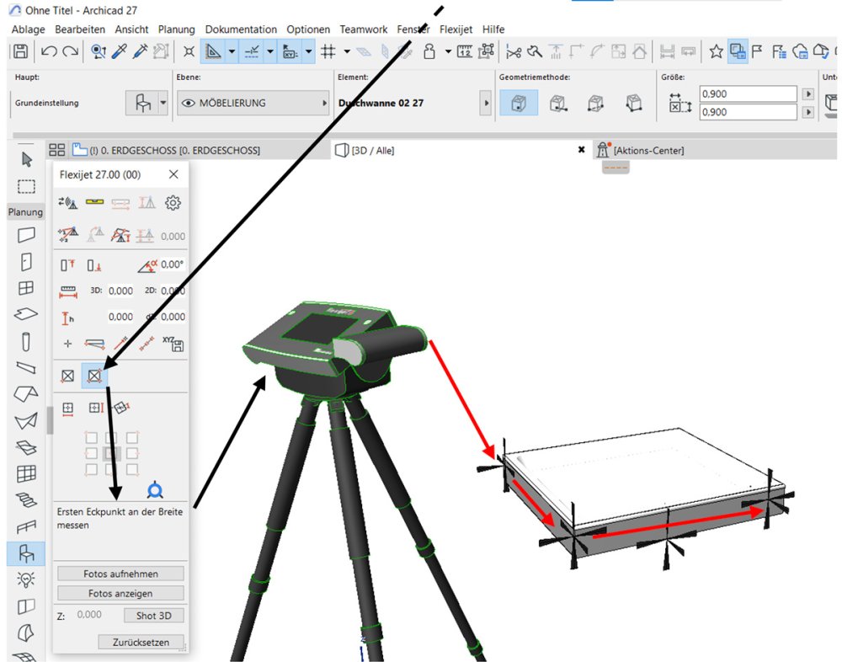Select the first object measure mode icon
This screenshot has height=662, width=842.
pos(67,376)
